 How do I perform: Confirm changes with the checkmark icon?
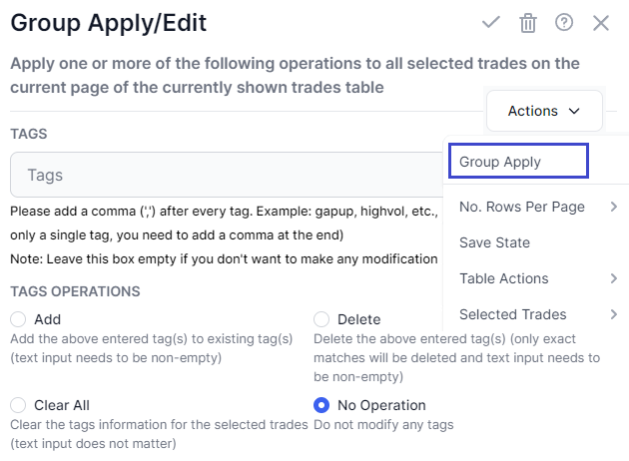point(490,22)
